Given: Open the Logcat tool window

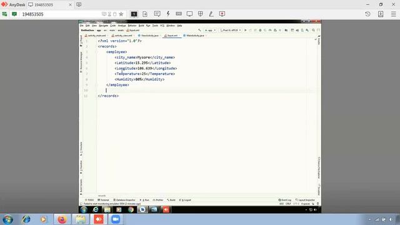Looking at the screenshot, I should 185,200.
